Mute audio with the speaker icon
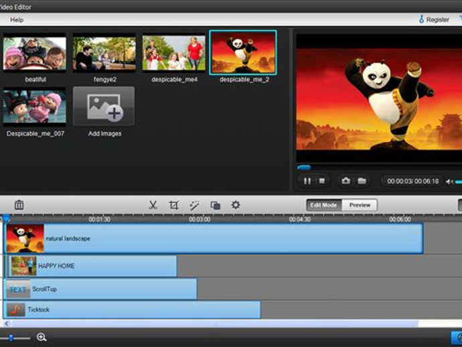The width and height of the screenshot is (462, 347). (449, 182)
